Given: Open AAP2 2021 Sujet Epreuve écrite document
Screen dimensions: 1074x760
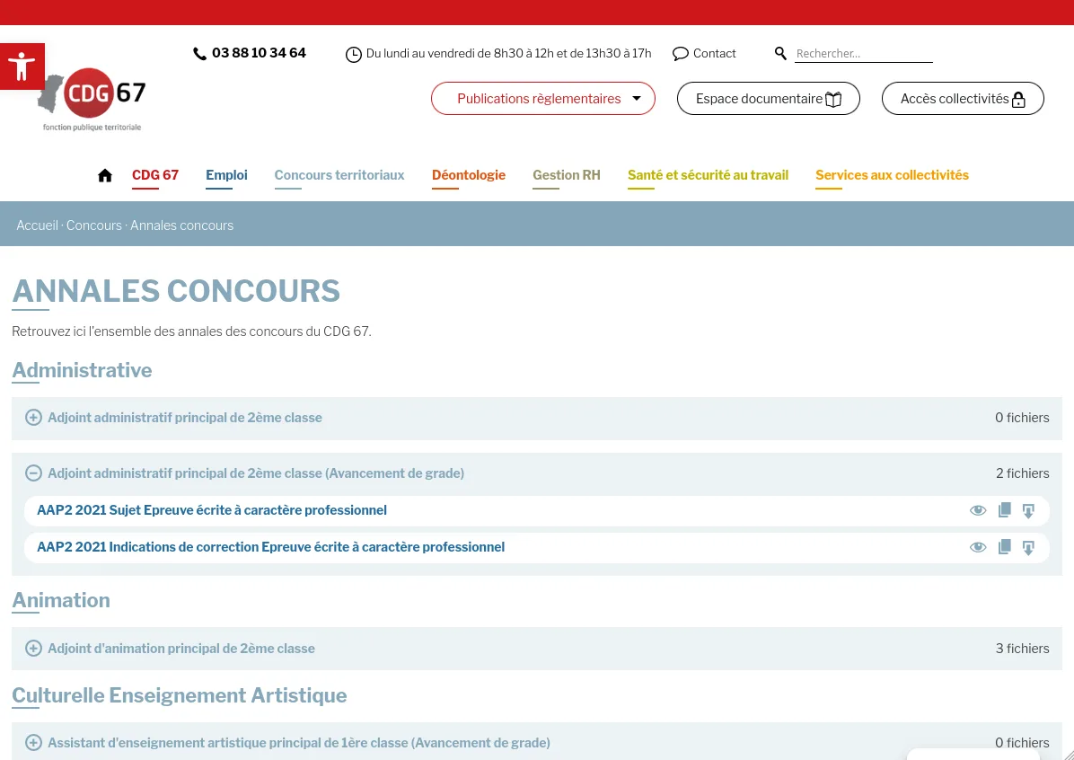Looking at the screenshot, I should [x=212, y=510].
